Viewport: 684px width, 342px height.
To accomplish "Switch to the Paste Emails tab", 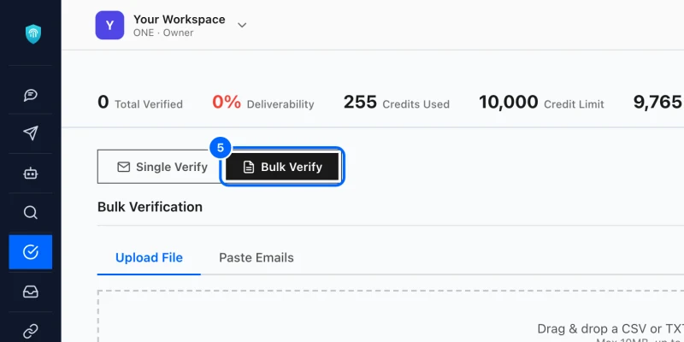I will pos(256,258).
